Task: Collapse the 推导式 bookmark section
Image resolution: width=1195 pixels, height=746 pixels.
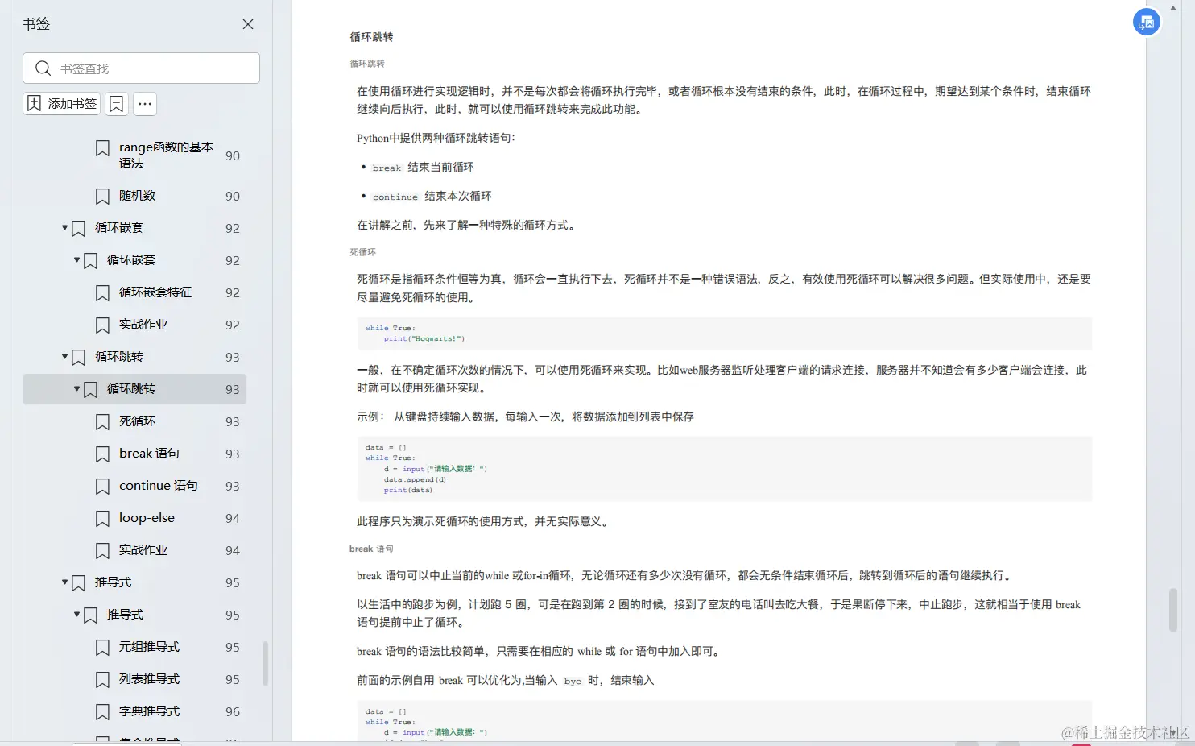Action: point(64,582)
